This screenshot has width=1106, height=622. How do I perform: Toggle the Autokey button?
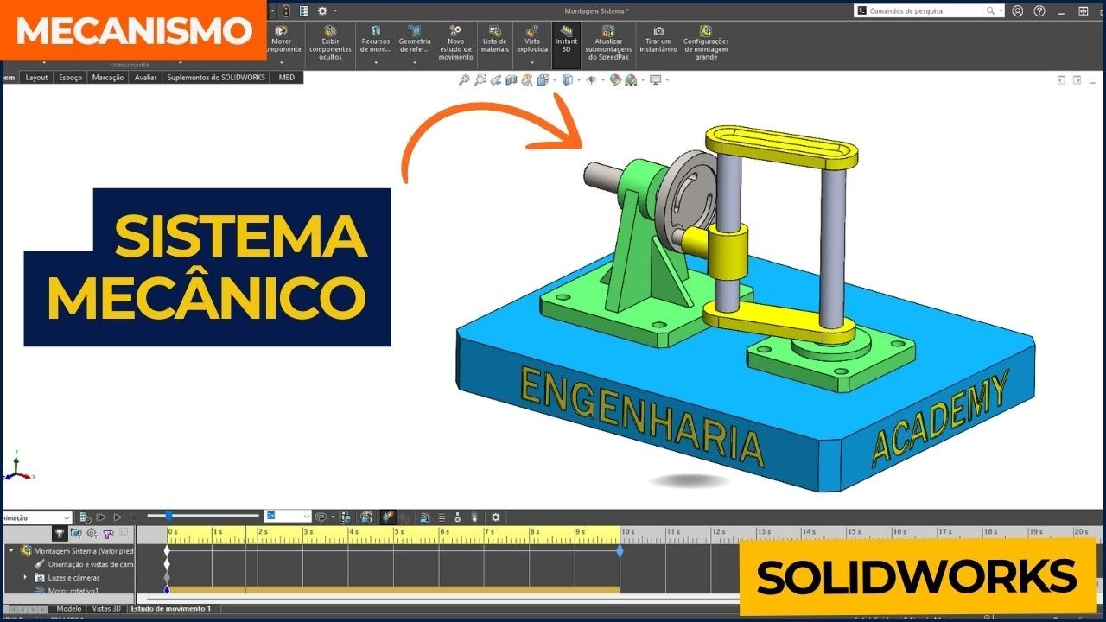(388, 517)
